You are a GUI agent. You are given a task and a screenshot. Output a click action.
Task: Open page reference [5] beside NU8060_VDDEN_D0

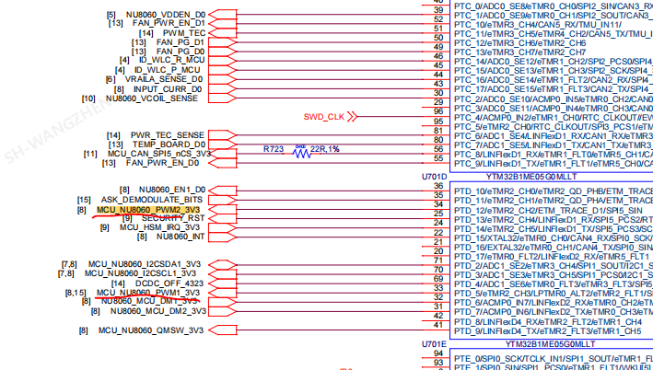click(111, 15)
